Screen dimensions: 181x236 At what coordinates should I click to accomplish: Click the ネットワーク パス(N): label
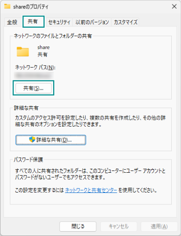click(35, 67)
